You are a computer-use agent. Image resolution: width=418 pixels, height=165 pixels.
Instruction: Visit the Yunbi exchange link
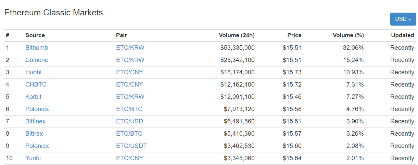coord(33,158)
